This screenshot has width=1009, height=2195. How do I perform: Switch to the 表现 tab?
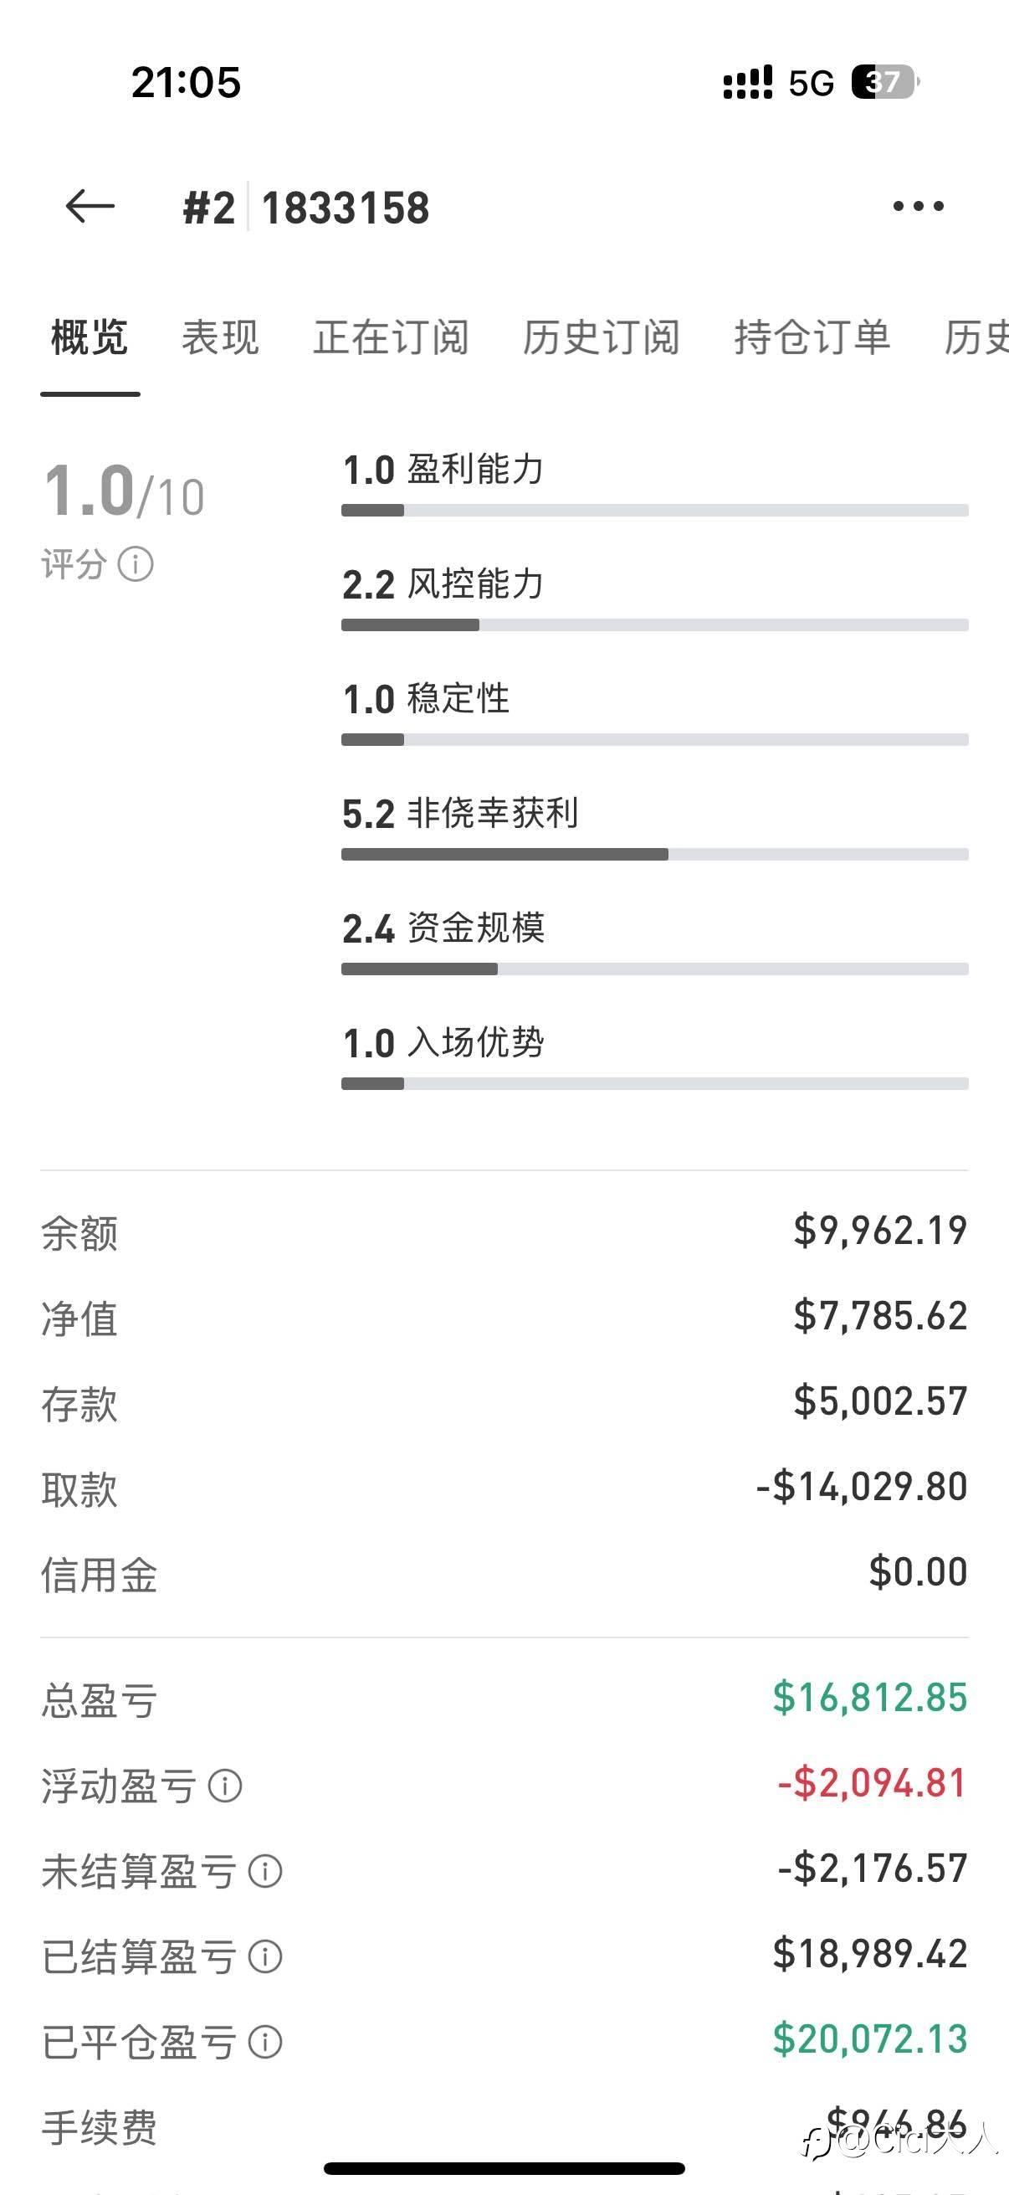click(x=220, y=337)
